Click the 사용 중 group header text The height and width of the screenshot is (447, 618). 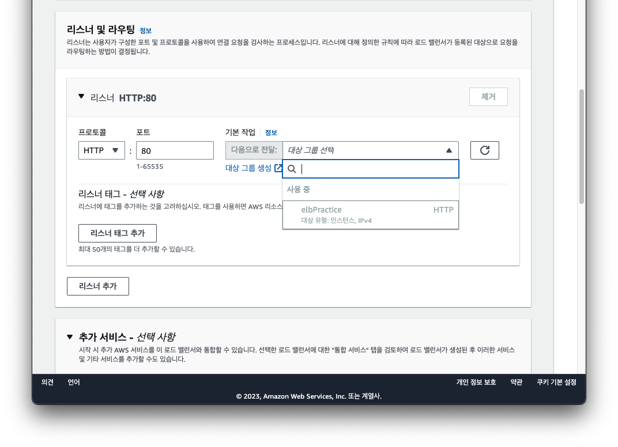point(299,190)
